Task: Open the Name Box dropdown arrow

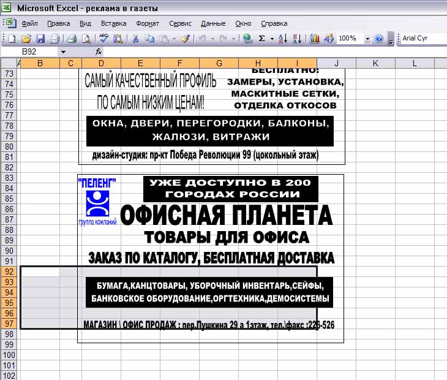Action: point(63,52)
